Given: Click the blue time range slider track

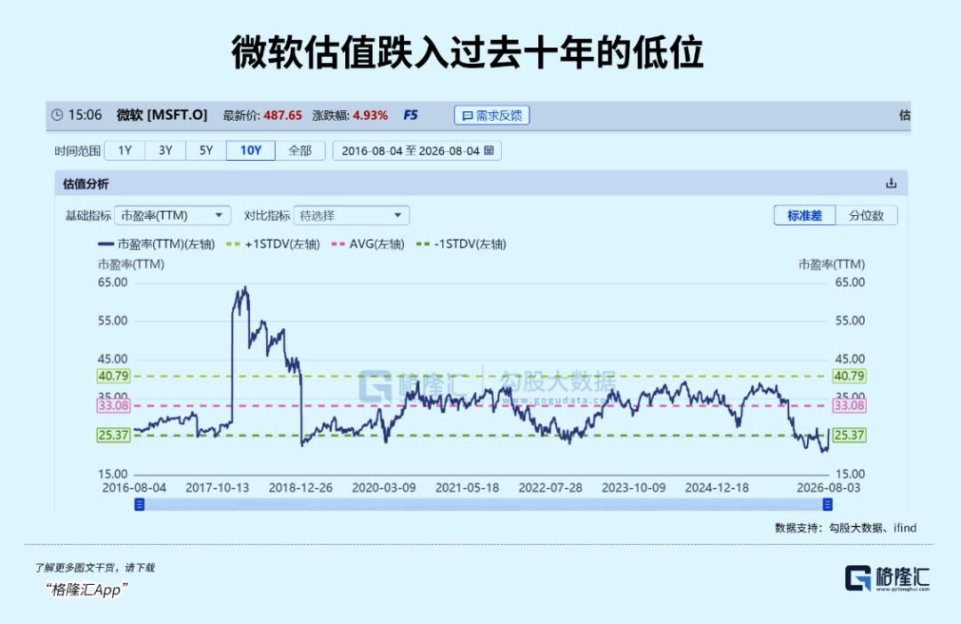Looking at the screenshot, I should click(483, 505).
